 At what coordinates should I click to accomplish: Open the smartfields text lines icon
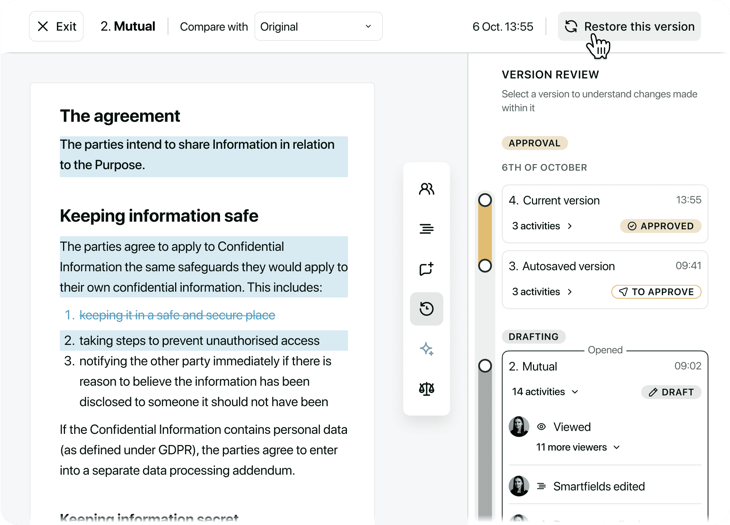pos(426,229)
